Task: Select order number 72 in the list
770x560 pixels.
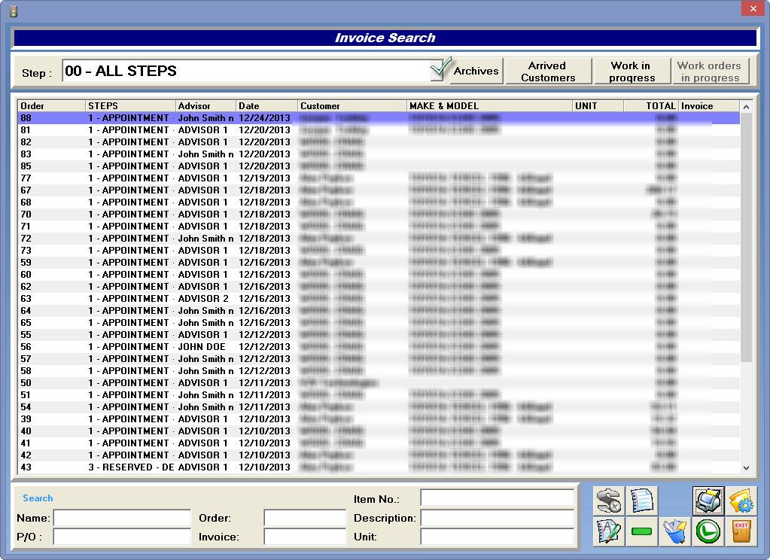Action: pyautogui.click(x=379, y=239)
